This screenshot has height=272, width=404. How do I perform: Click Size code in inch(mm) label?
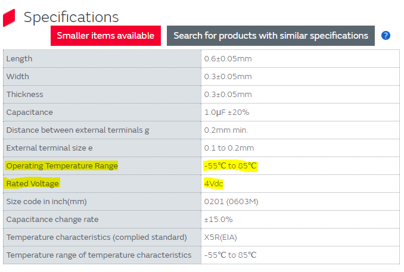coord(46,202)
